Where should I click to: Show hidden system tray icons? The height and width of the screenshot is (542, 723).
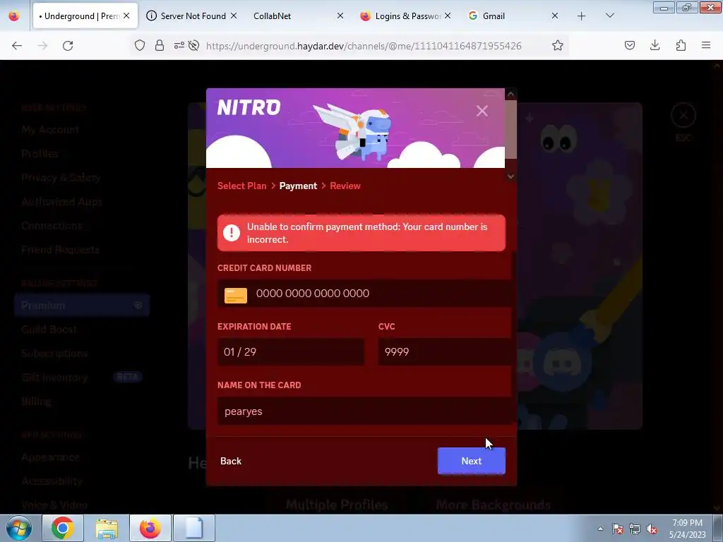click(x=600, y=529)
